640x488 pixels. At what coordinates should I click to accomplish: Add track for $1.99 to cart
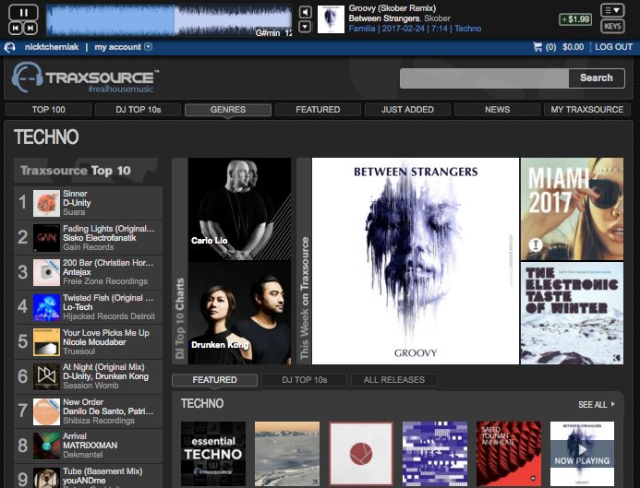coord(575,18)
